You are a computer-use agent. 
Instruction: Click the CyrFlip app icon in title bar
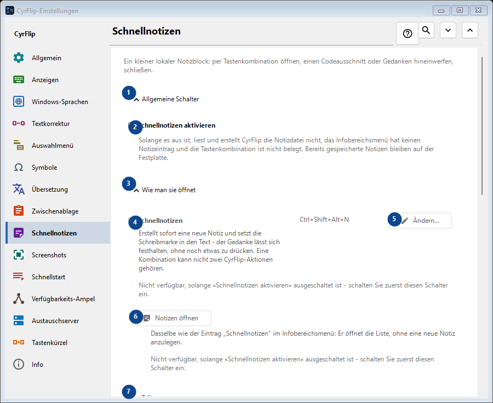coord(10,10)
